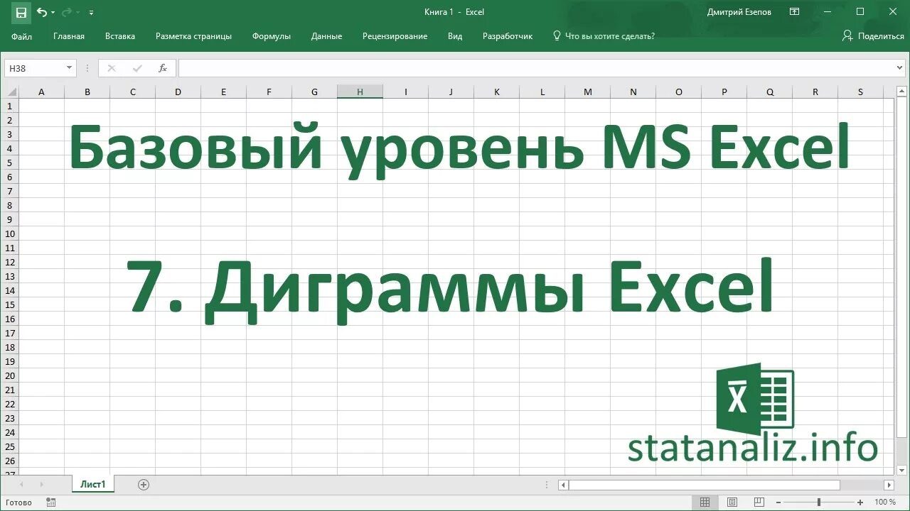Click inside the formula bar input

coord(535,68)
